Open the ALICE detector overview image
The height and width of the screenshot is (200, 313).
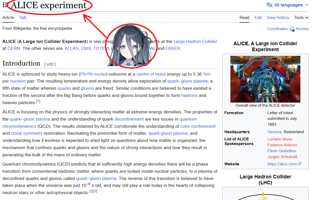(x=265, y=79)
